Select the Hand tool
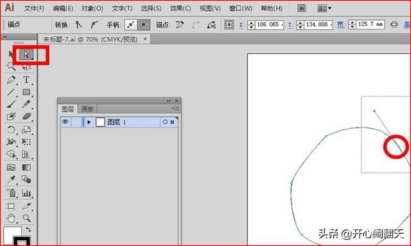This screenshot has width=411, height=246. click(x=11, y=218)
